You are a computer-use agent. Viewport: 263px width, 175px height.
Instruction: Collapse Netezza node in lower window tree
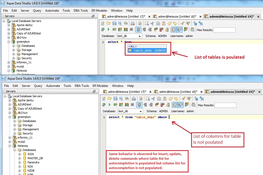[10, 146]
